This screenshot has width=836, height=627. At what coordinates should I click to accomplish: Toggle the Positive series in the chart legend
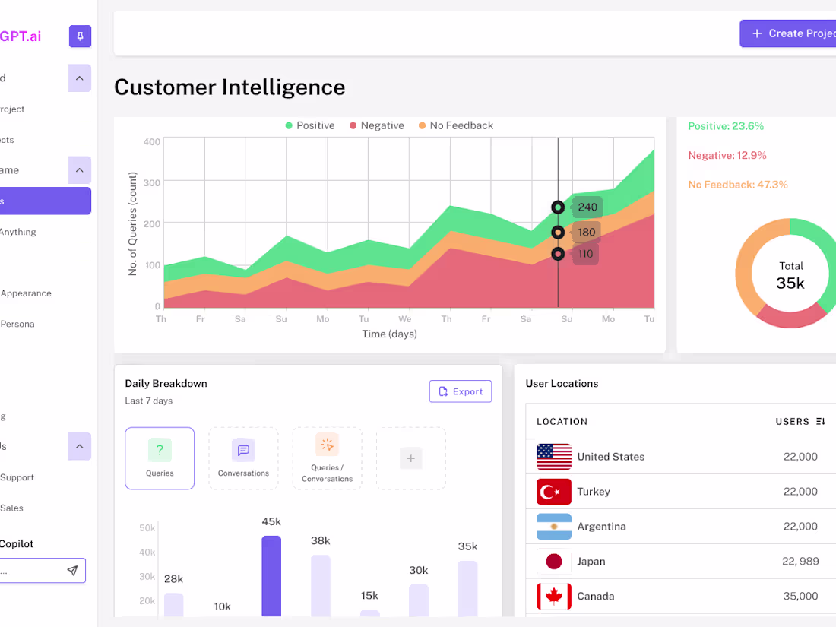[x=309, y=125]
